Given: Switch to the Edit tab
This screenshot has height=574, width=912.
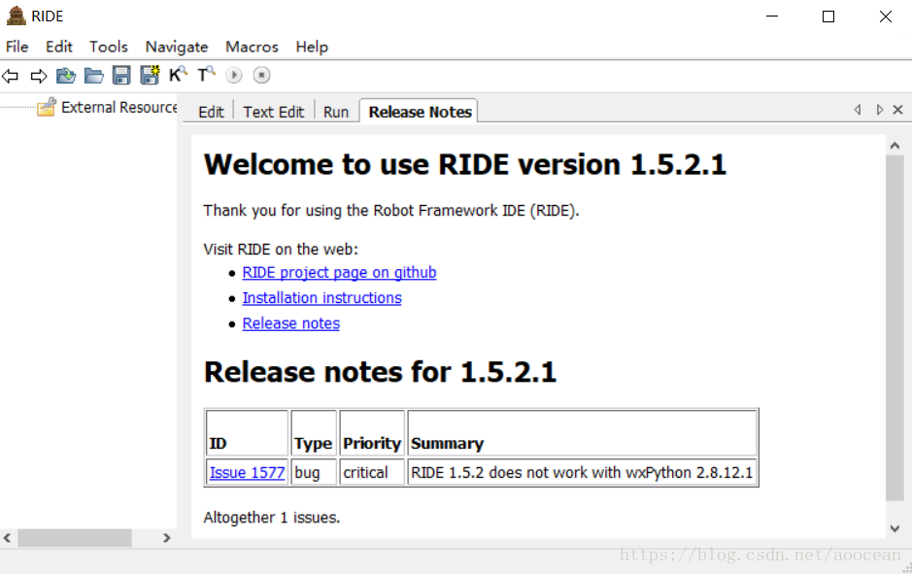Looking at the screenshot, I should point(211,112).
